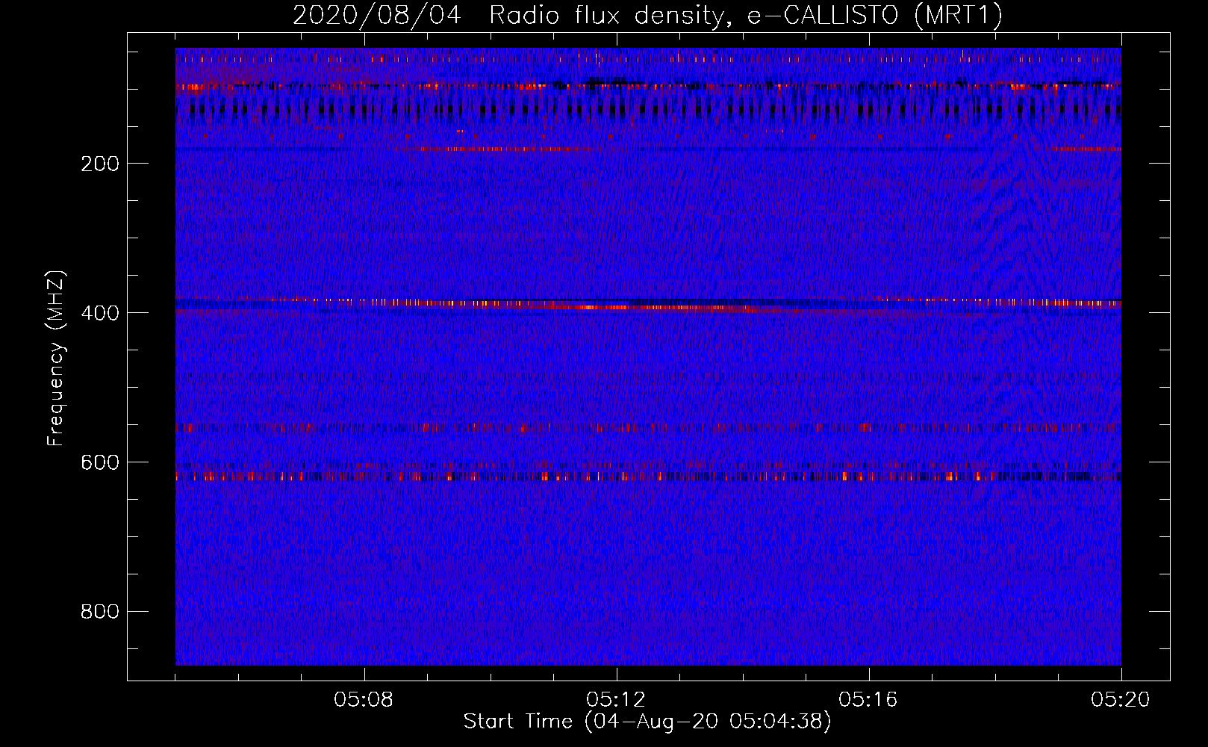The width and height of the screenshot is (1208, 747).
Task: Click the 200 MHz frequency tick label
Action: point(100,164)
